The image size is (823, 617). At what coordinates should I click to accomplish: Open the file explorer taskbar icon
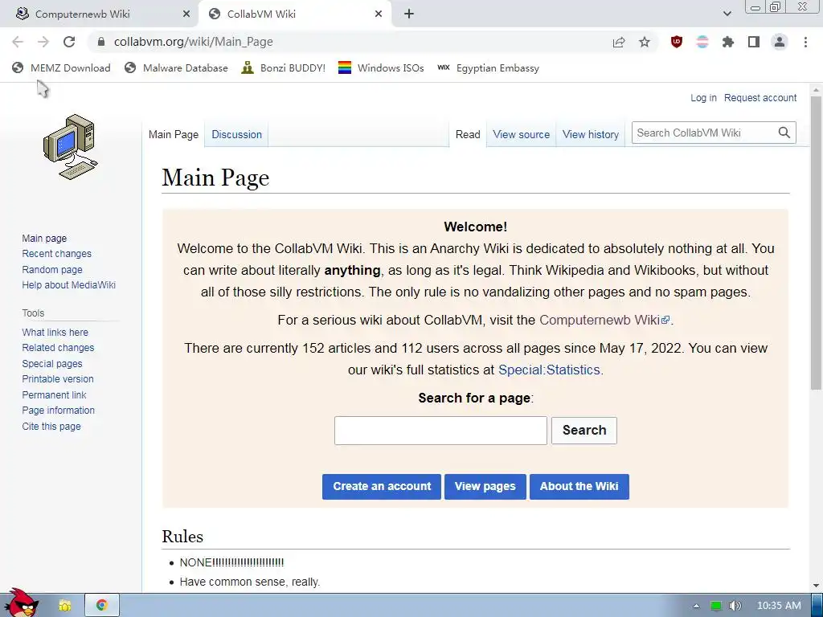pos(64,606)
